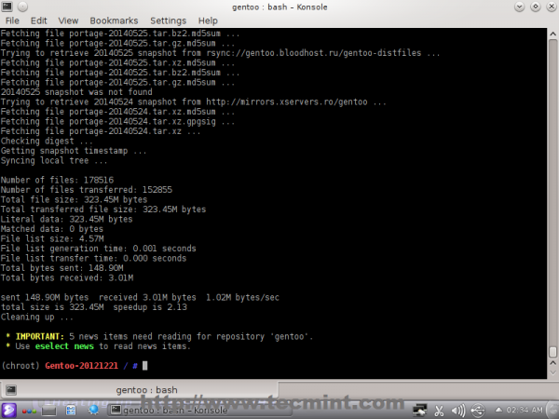Viewport: 559px width, 419px height.
Task: Click the round sticky button beside the title bar icon
Action: coord(22,7)
